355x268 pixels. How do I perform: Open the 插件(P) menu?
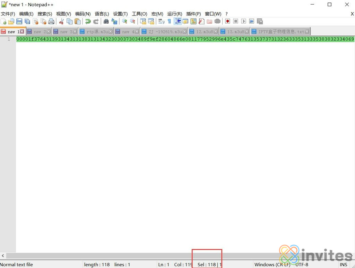193,14
